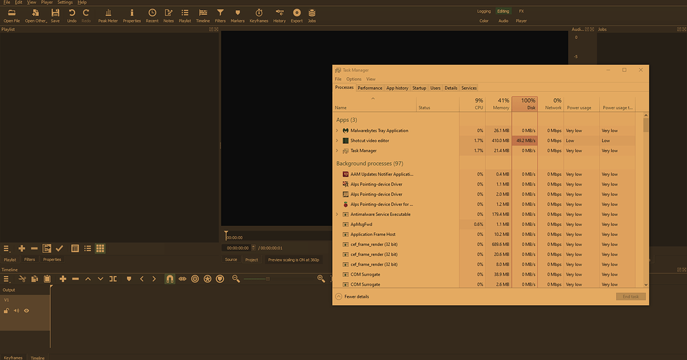Sort processes by Disk column header

[525, 104]
